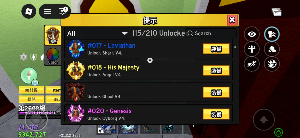The height and width of the screenshot is (138, 300).
Task: Tap the sprinting figure flash step icon
Action: 251,64
